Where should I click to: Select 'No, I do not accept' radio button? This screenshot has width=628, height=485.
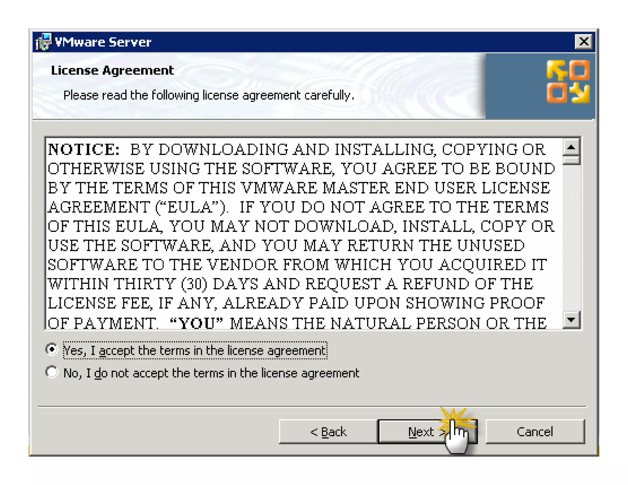[52, 372]
